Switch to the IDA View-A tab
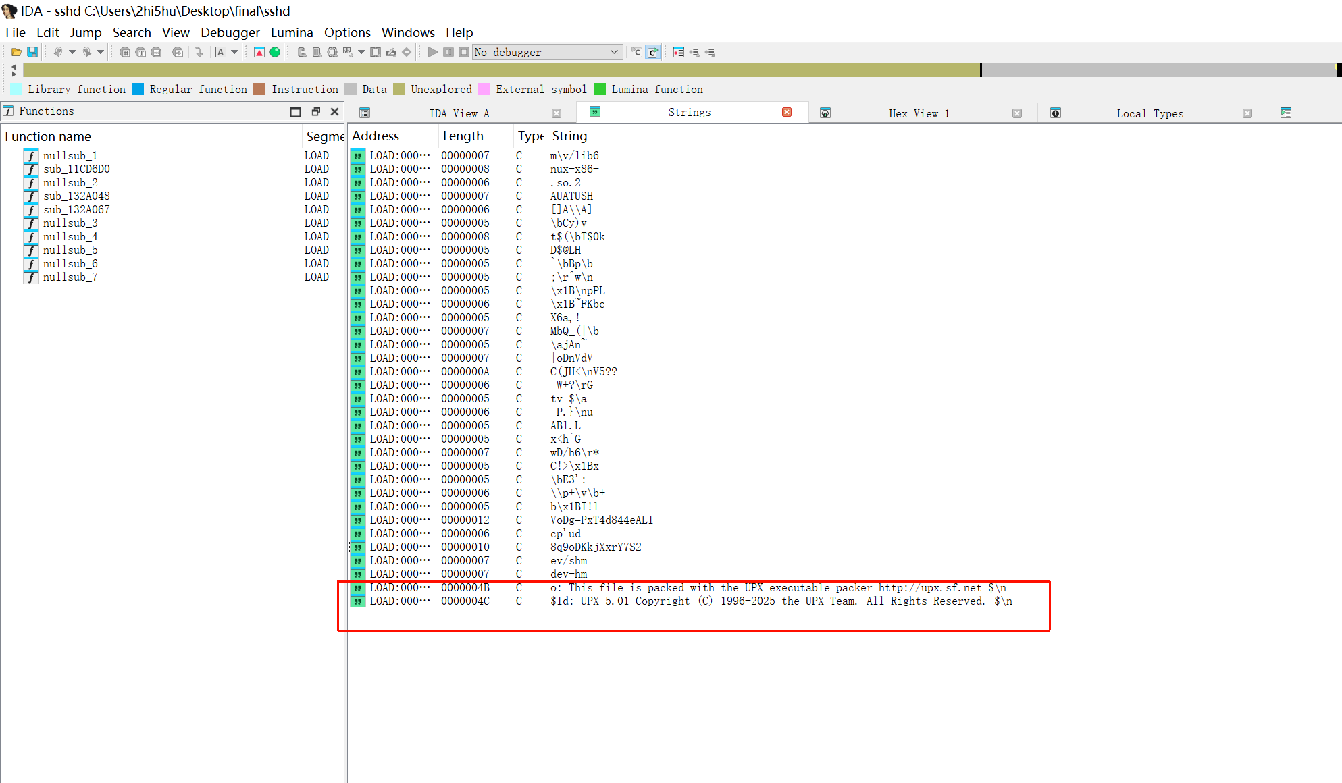This screenshot has height=783, width=1342. pos(459,113)
